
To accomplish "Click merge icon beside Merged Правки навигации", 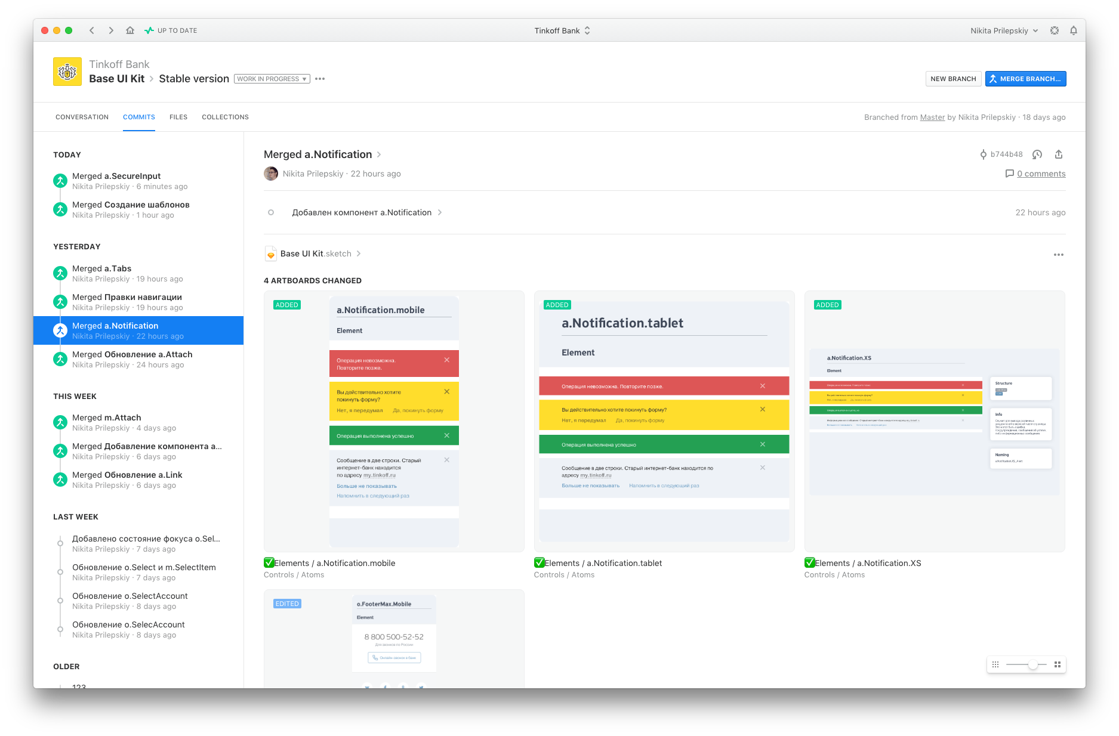I will pos(60,302).
